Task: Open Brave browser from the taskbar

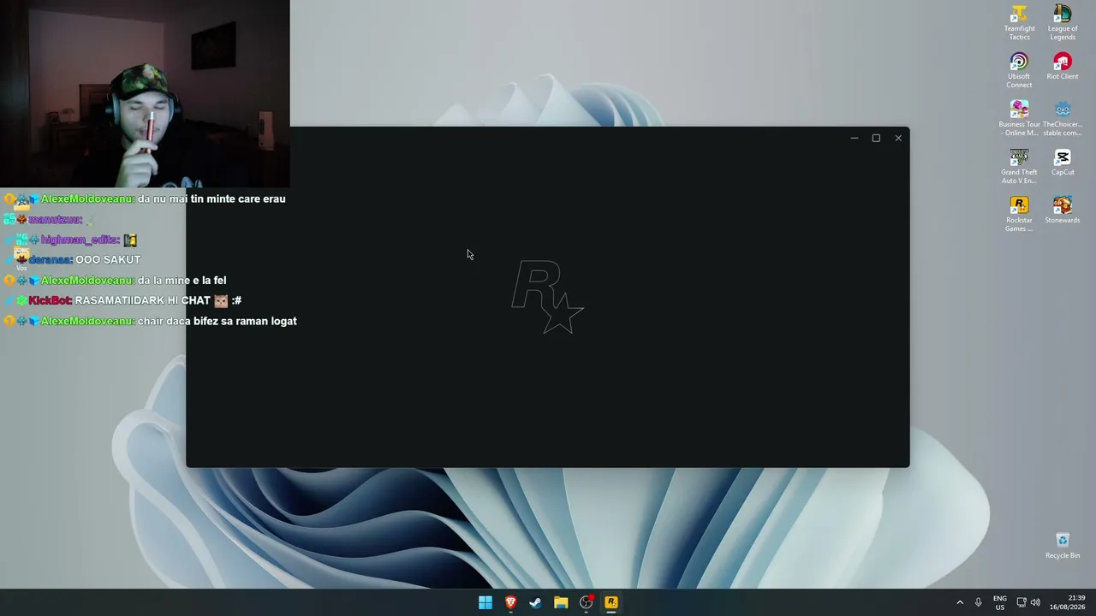Action: [x=510, y=602]
